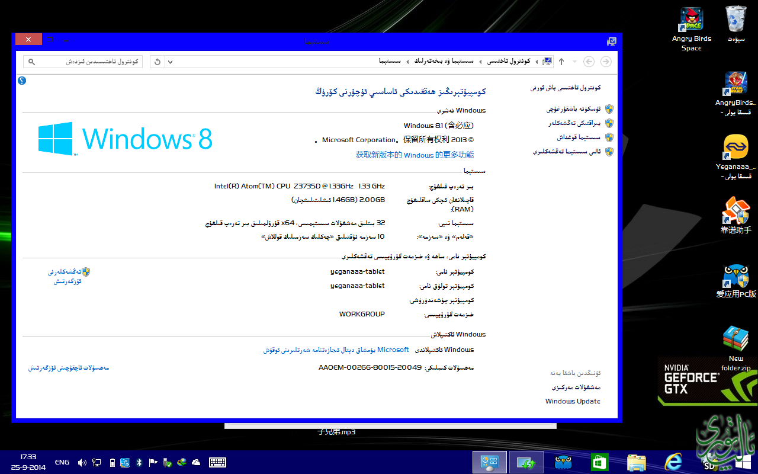The width and height of the screenshot is (758, 474).
Task: Open the touch keyboard icon on the taskbar
Action: click(218, 462)
